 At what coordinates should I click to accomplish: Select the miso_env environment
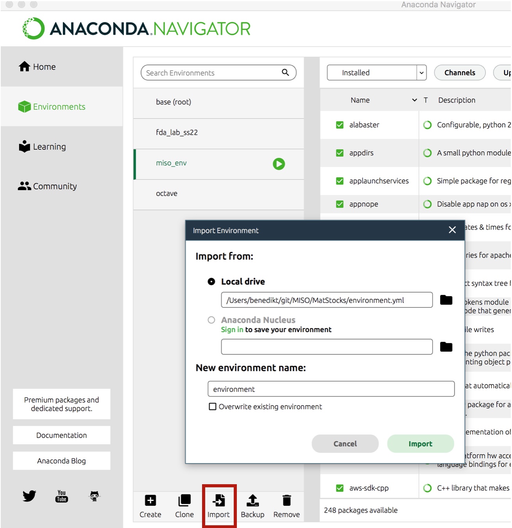[219, 163]
